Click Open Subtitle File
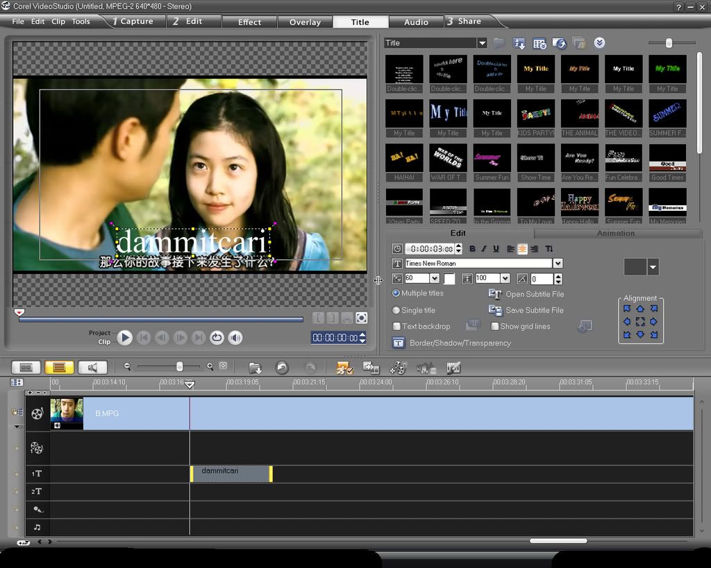This screenshot has height=568, width=711. [534, 294]
